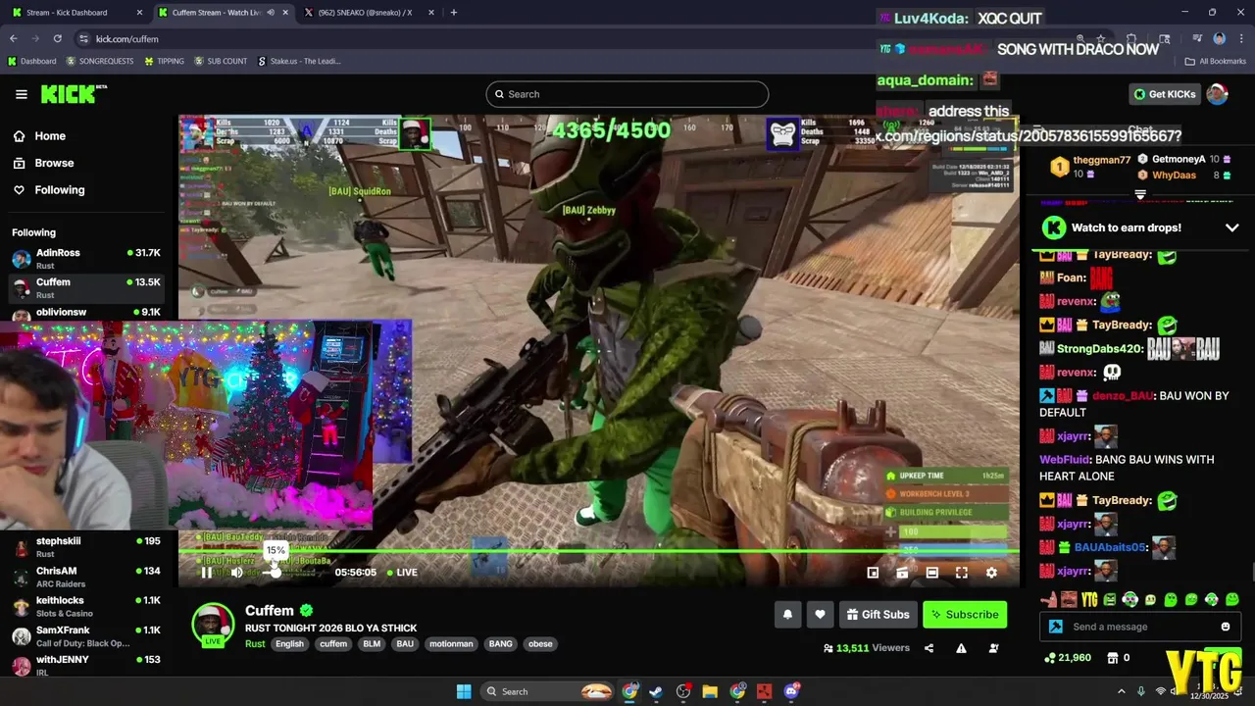This screenshot has width=1255, height=706.
Task: Click the Gift Subs button
Action: pos(878,615)
